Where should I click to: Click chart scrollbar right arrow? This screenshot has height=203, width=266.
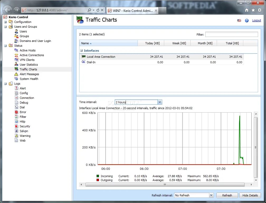(251, 185)
